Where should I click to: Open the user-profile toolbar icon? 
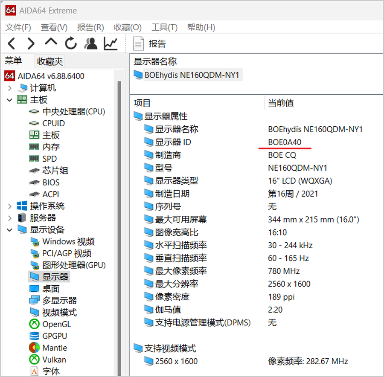click(91, 43)
